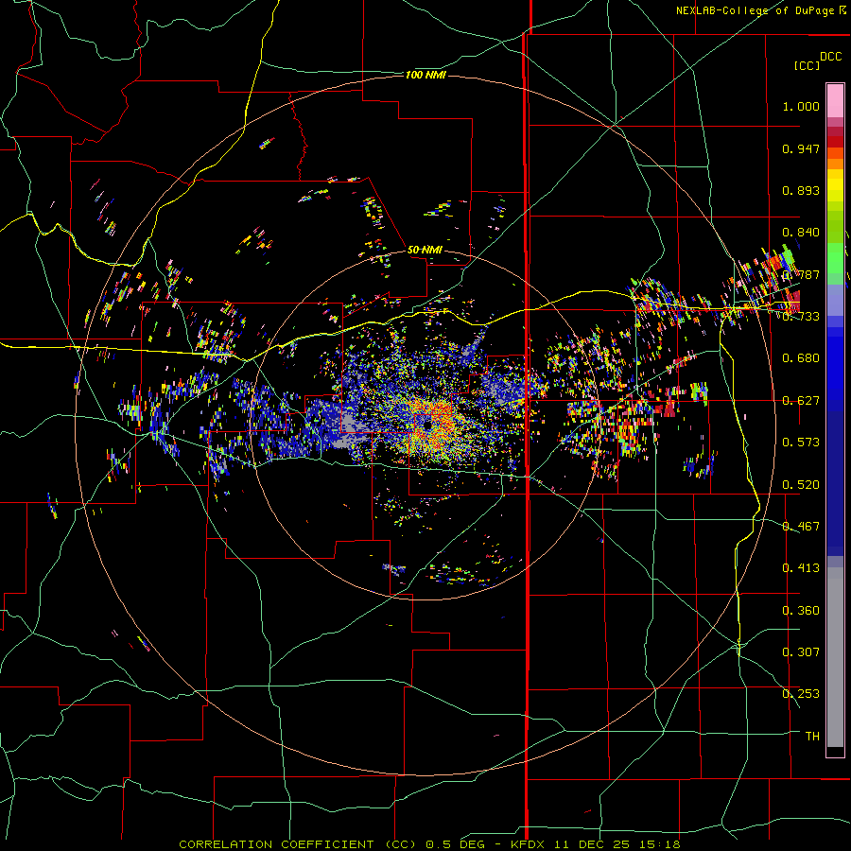
Task: Click the TH threshold label on the legend
Action: click(x=812, y=737)
